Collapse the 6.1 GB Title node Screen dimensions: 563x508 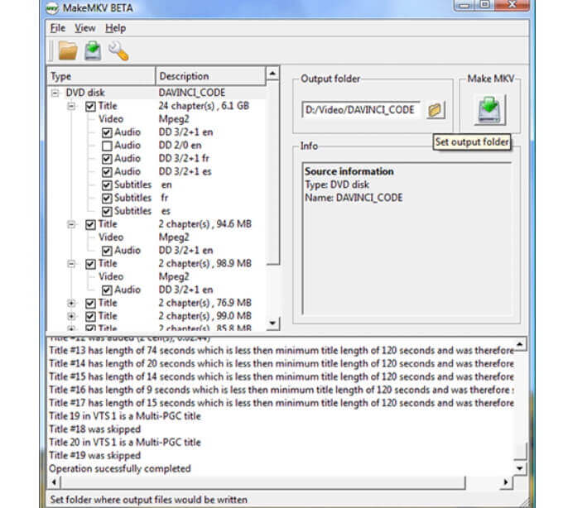point(71,106)
